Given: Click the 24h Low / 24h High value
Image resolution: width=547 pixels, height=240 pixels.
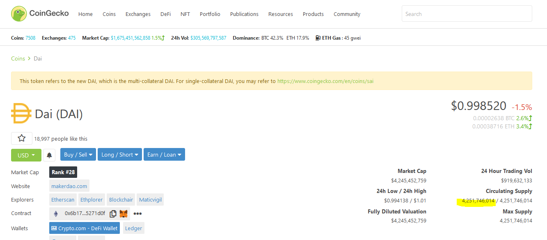Looking at the screenshot, I should coord(405,200).
